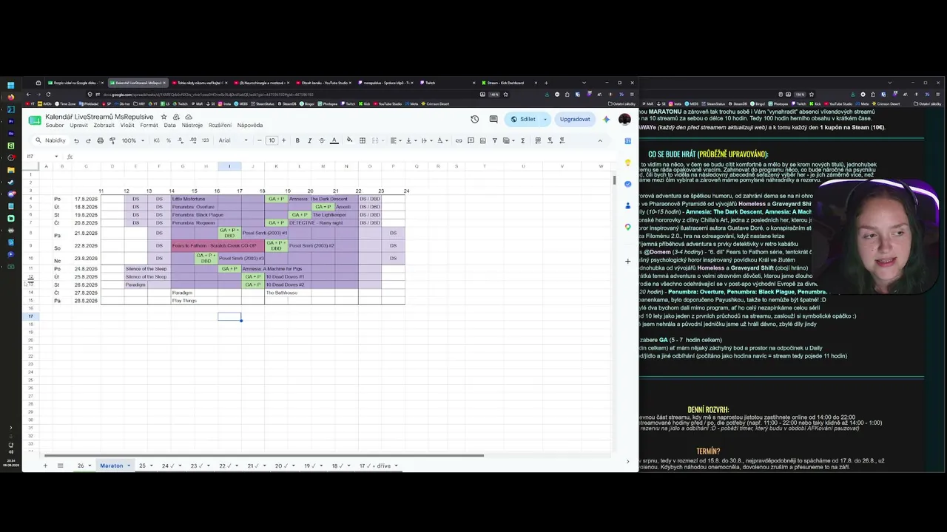Select the Paint format tool

tap(112, 140)
